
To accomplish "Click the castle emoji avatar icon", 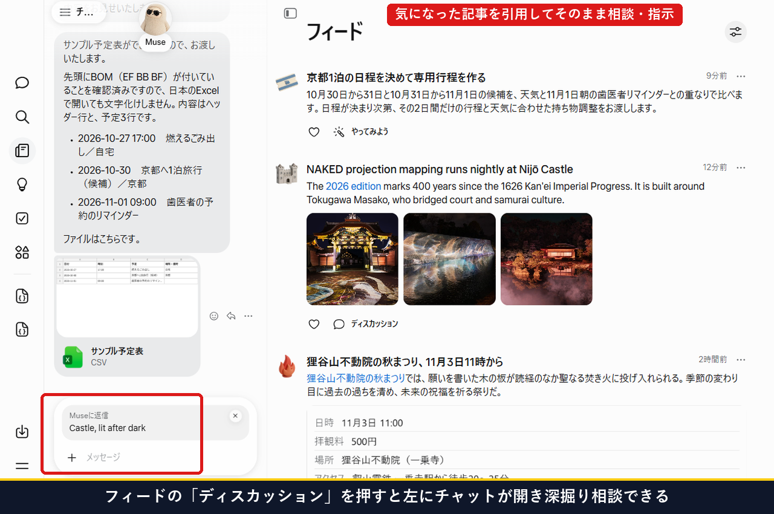I will (287, 174).
